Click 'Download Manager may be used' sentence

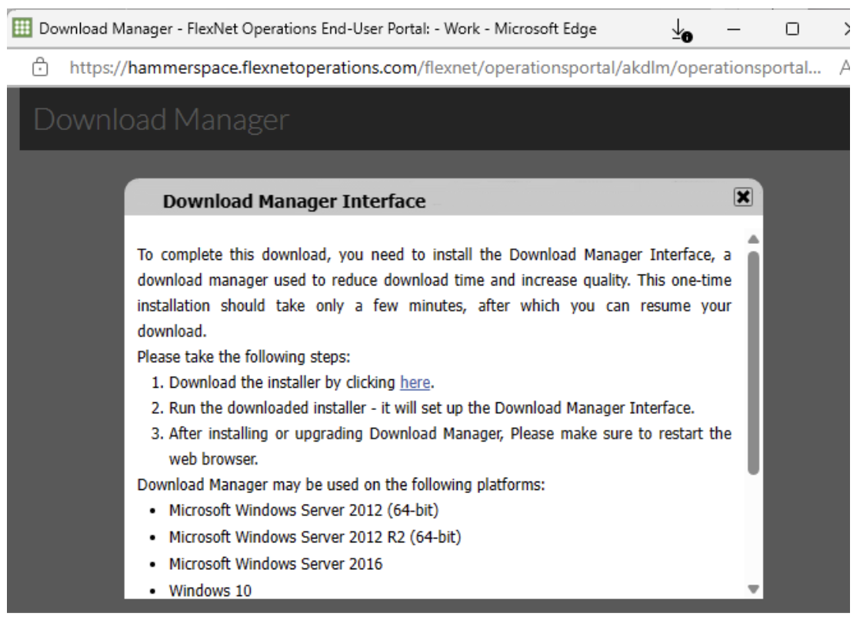click(341, 485)
